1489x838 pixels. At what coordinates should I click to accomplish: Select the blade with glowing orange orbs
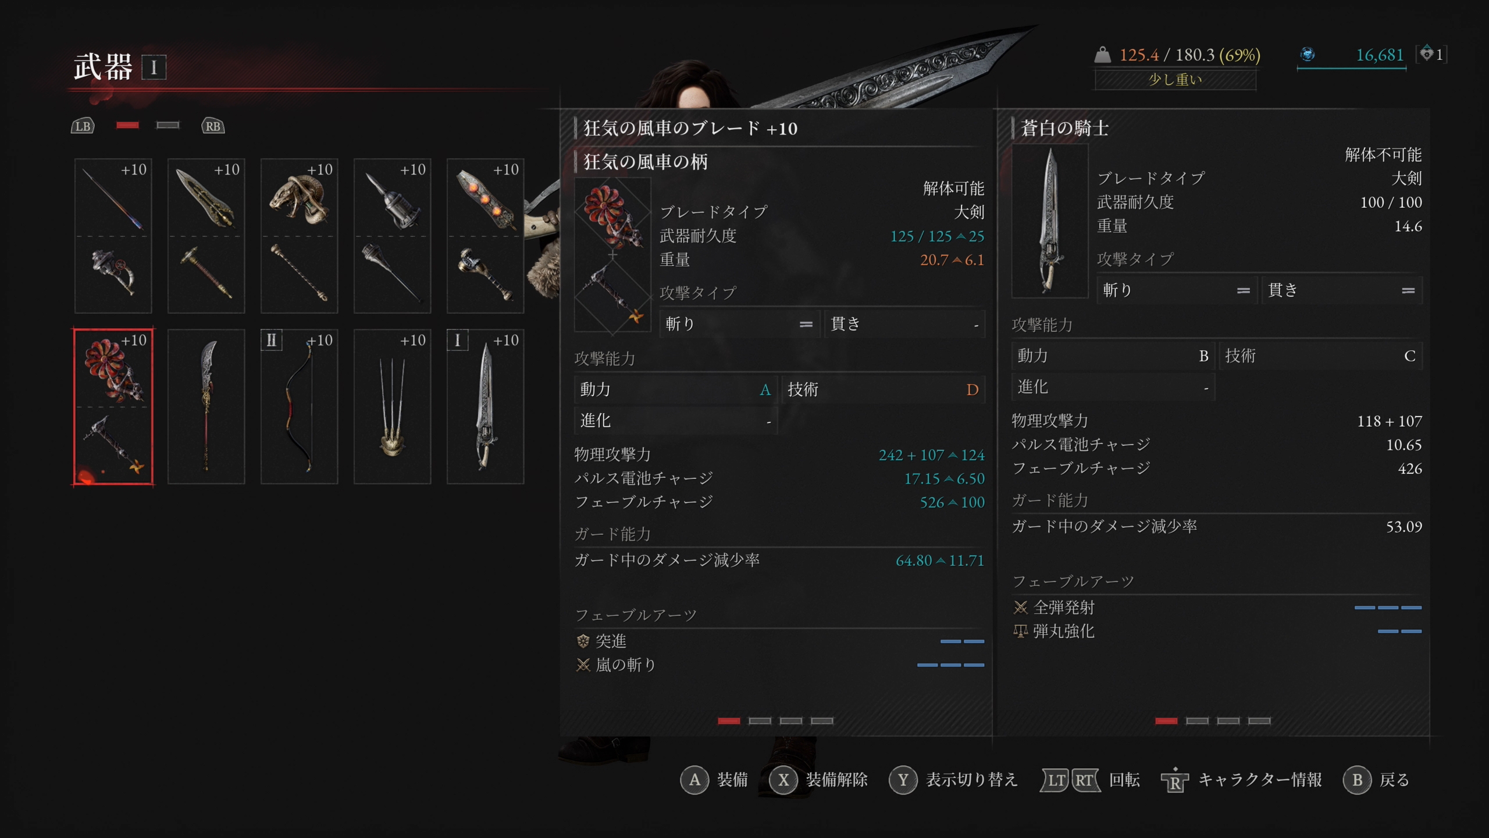click(485, 236)
